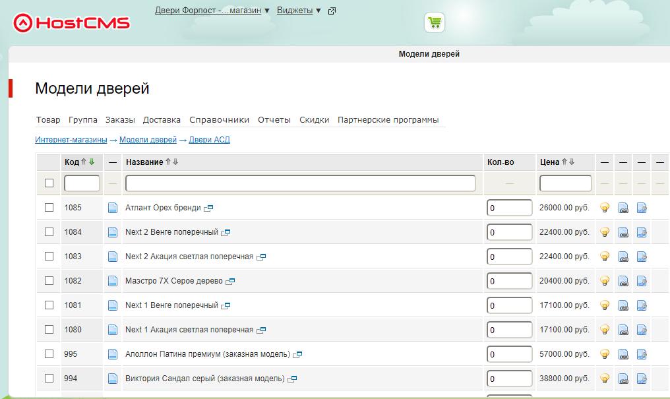Open the Товар menu

(x=48, y=120)
